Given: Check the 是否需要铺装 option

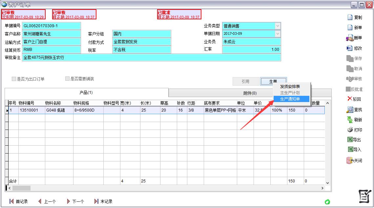Looking at the screenshot, I should [x=67, y=79].
